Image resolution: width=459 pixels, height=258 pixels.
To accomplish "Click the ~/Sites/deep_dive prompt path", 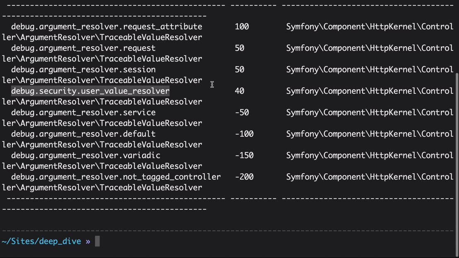I will (x=41, y=241).
